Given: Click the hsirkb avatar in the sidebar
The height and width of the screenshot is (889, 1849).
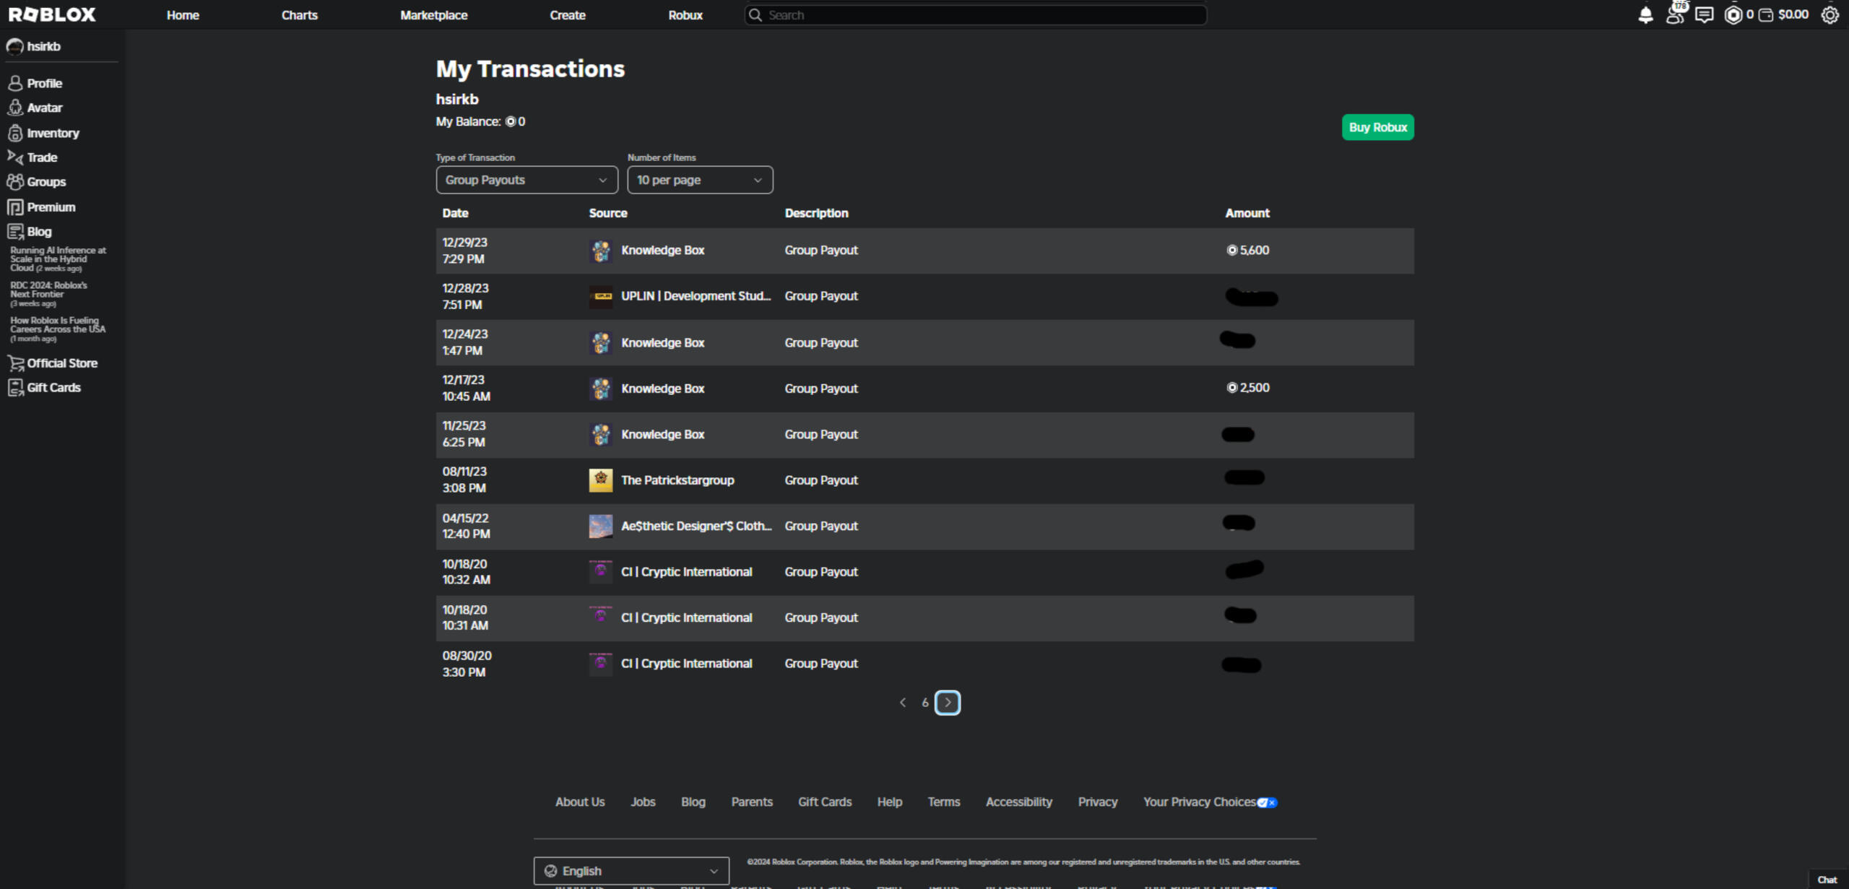Looking at the screenshot, I should click(15, 46).
